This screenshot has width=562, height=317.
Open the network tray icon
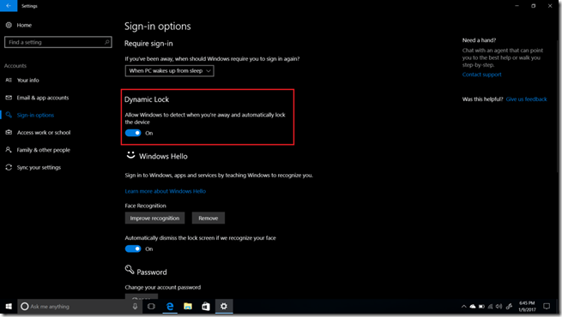[x=490, y=306]
